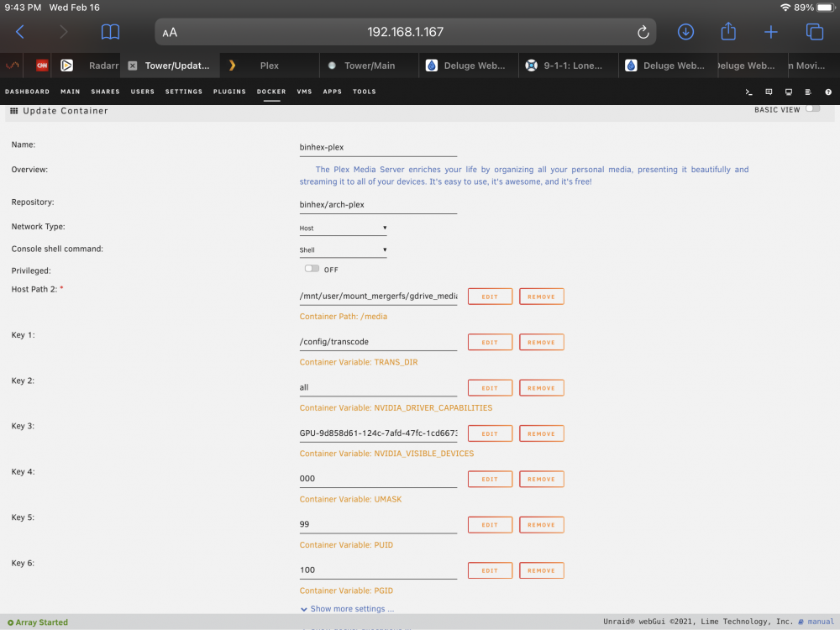Viewport: 840px width, 630px height.
Task: Click the Update Container grid icon
Action: (14, 111)
